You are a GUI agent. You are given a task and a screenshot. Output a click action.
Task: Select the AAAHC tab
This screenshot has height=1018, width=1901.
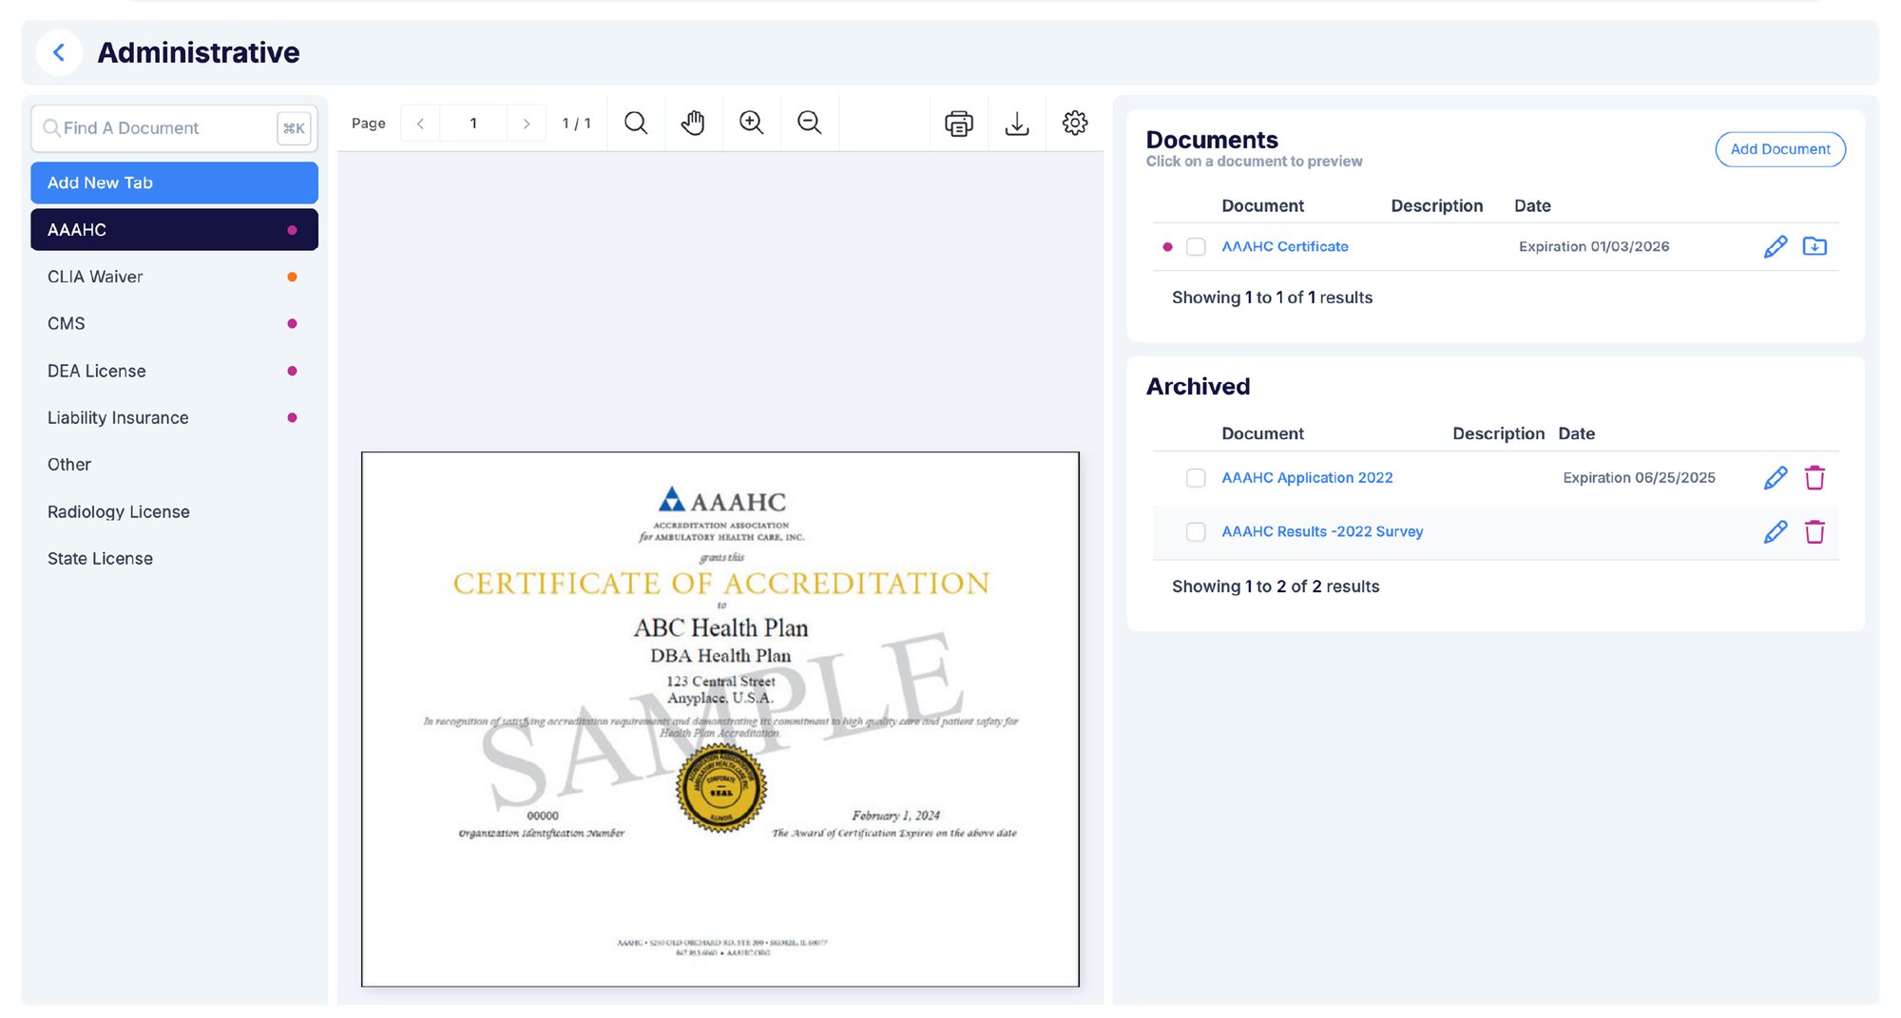click(174, 230)
